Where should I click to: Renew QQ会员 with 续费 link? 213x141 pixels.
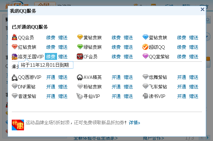[x=51, y=38]
